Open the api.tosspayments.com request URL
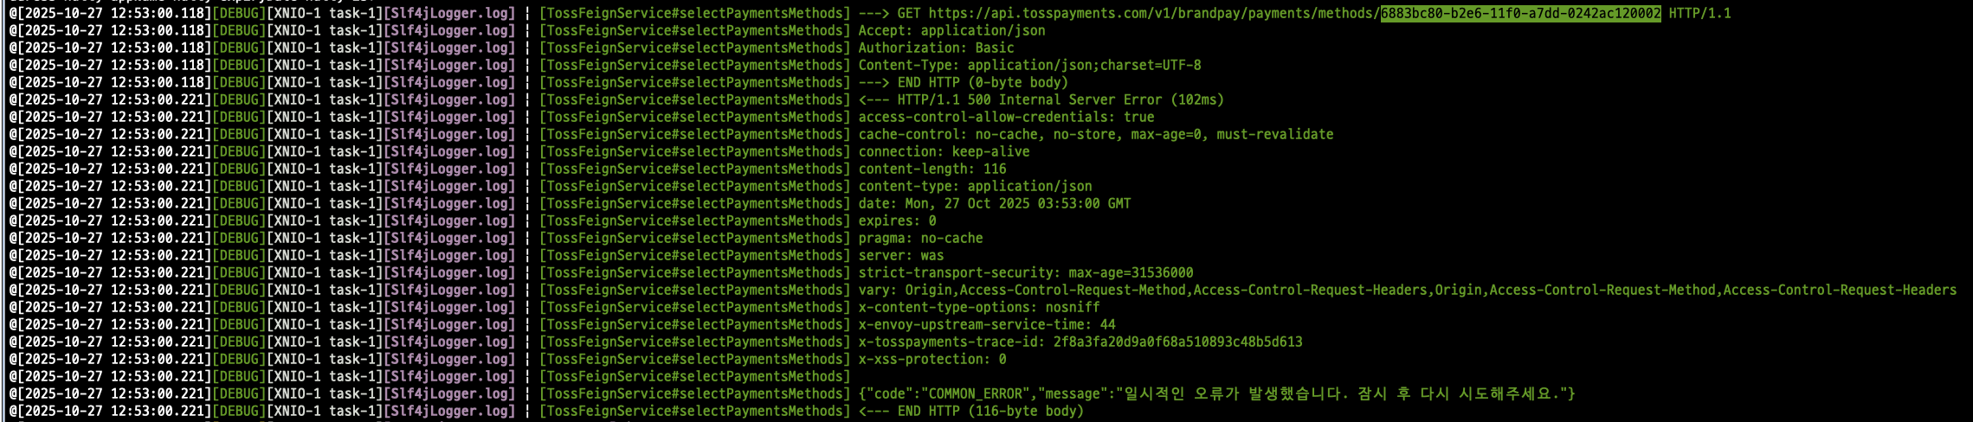 1294,13
